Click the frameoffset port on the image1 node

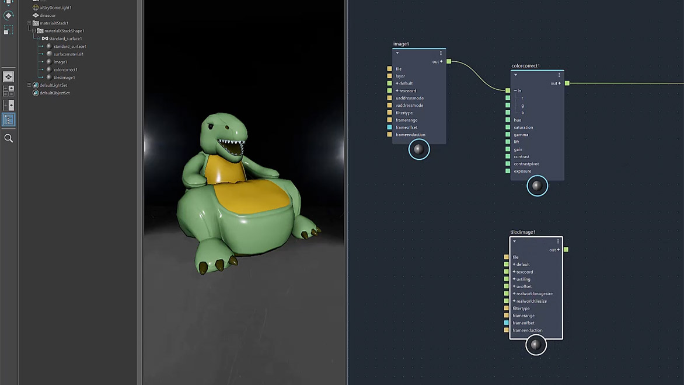(x=390, y=127)
